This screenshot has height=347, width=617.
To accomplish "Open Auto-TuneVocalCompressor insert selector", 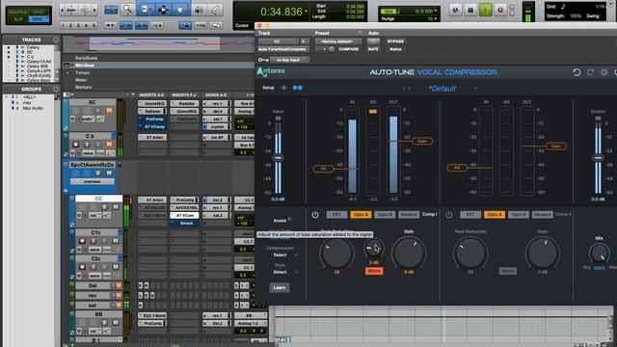I will (x=283, y=49).
